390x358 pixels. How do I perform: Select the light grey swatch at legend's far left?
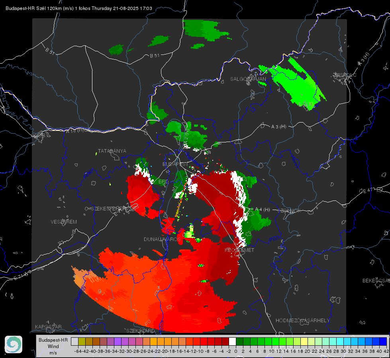74,342
